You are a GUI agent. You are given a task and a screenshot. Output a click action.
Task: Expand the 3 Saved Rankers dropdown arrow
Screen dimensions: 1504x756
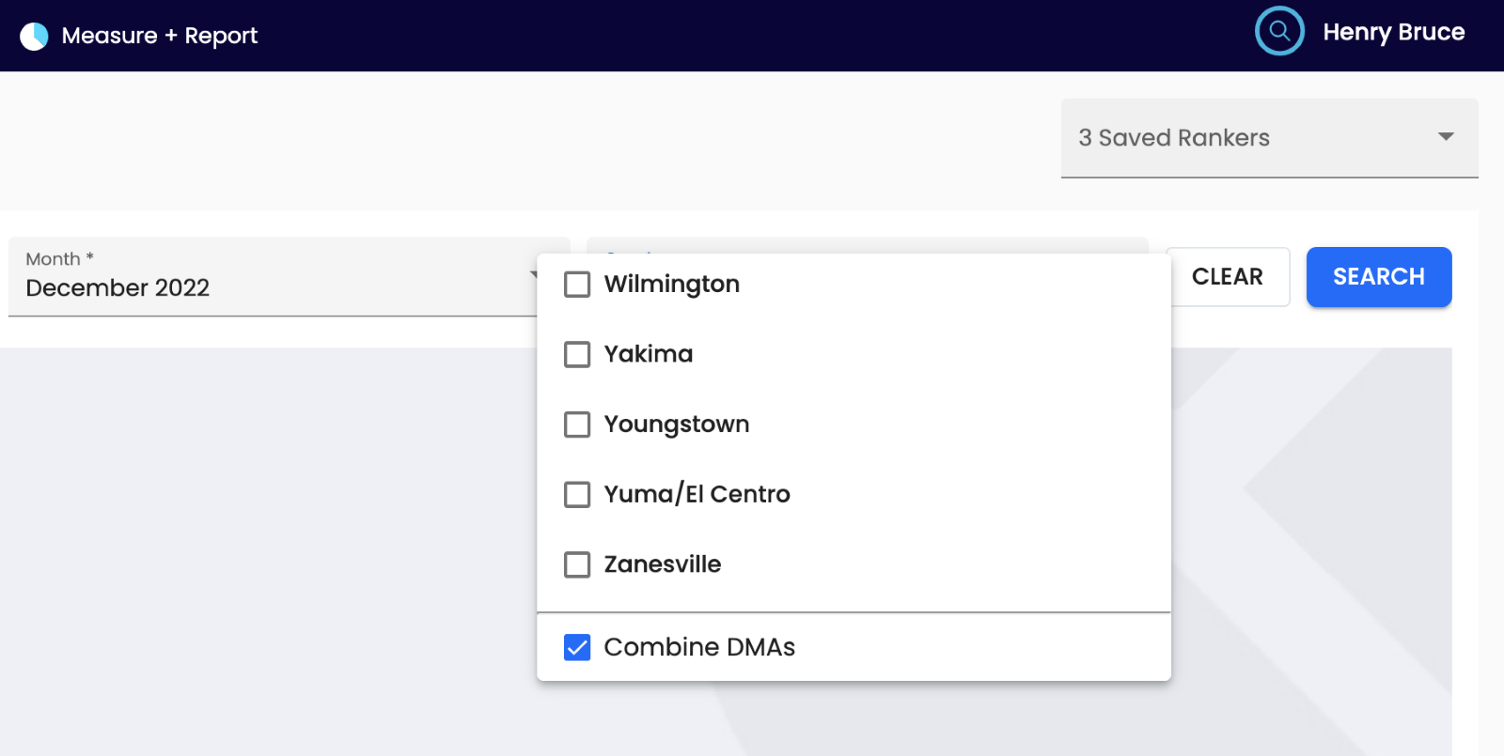[x=1446, y=137]
